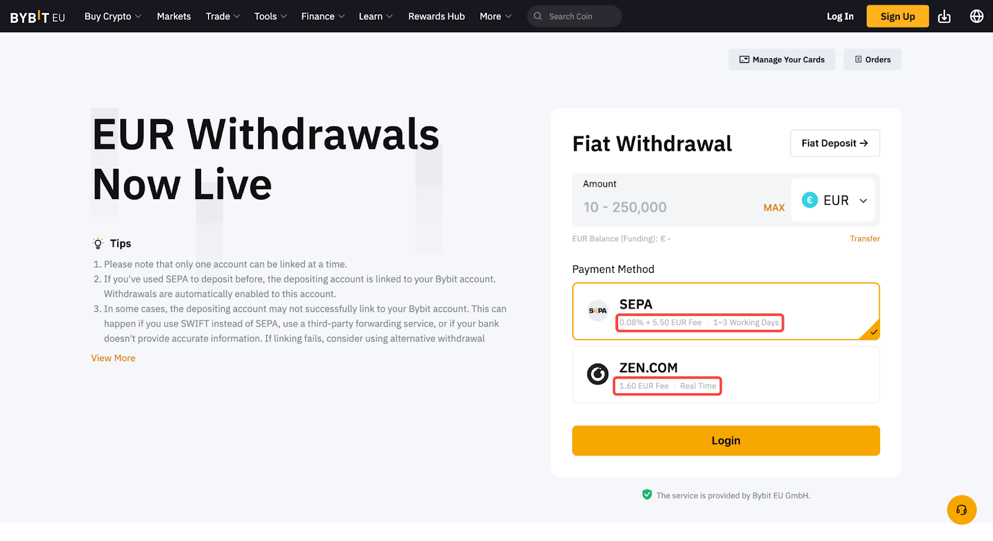
Task: Open the Finance dropdown menu
Action: (x=322, y=17)
